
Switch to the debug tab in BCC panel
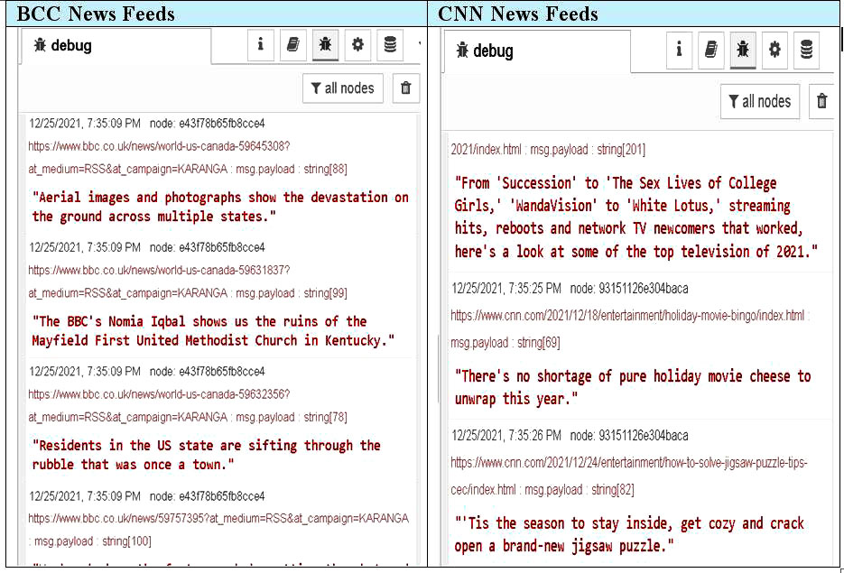[116, 46]
